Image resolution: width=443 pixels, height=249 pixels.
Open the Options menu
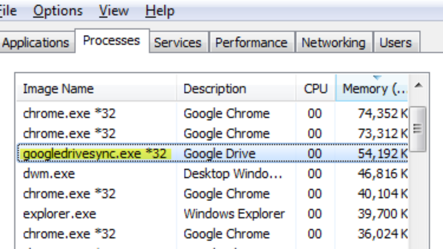tap(58, 11)
